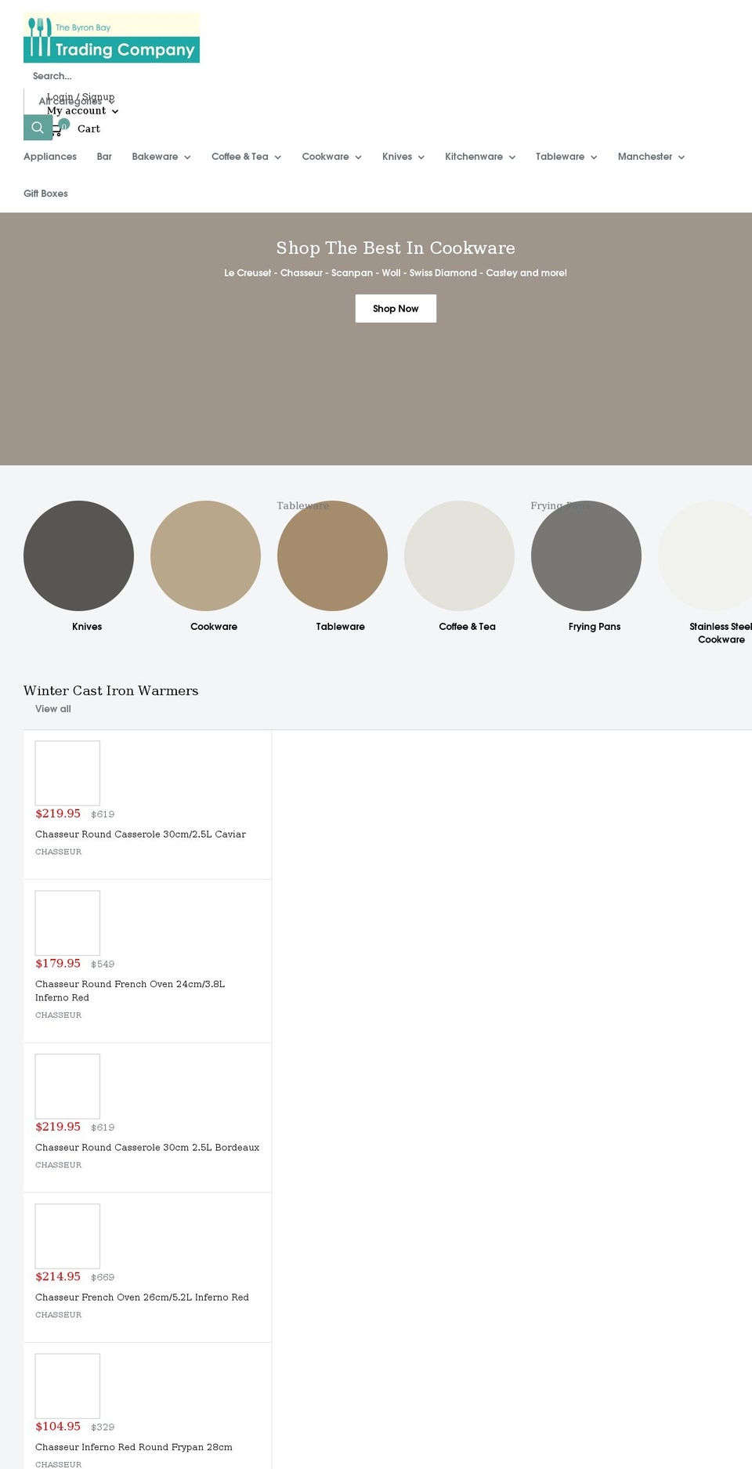Expand the Bakeware dropdown menu
The height and width of the screenshot is (1469, 752).
click(161, 157)
